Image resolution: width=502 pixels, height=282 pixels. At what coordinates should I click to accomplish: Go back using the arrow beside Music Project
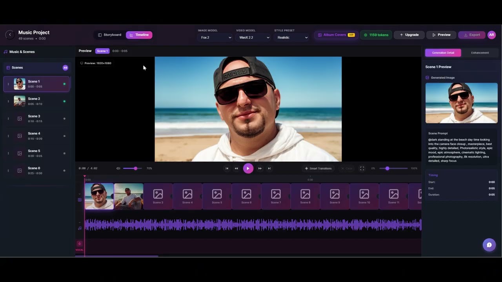pos(10,35)
